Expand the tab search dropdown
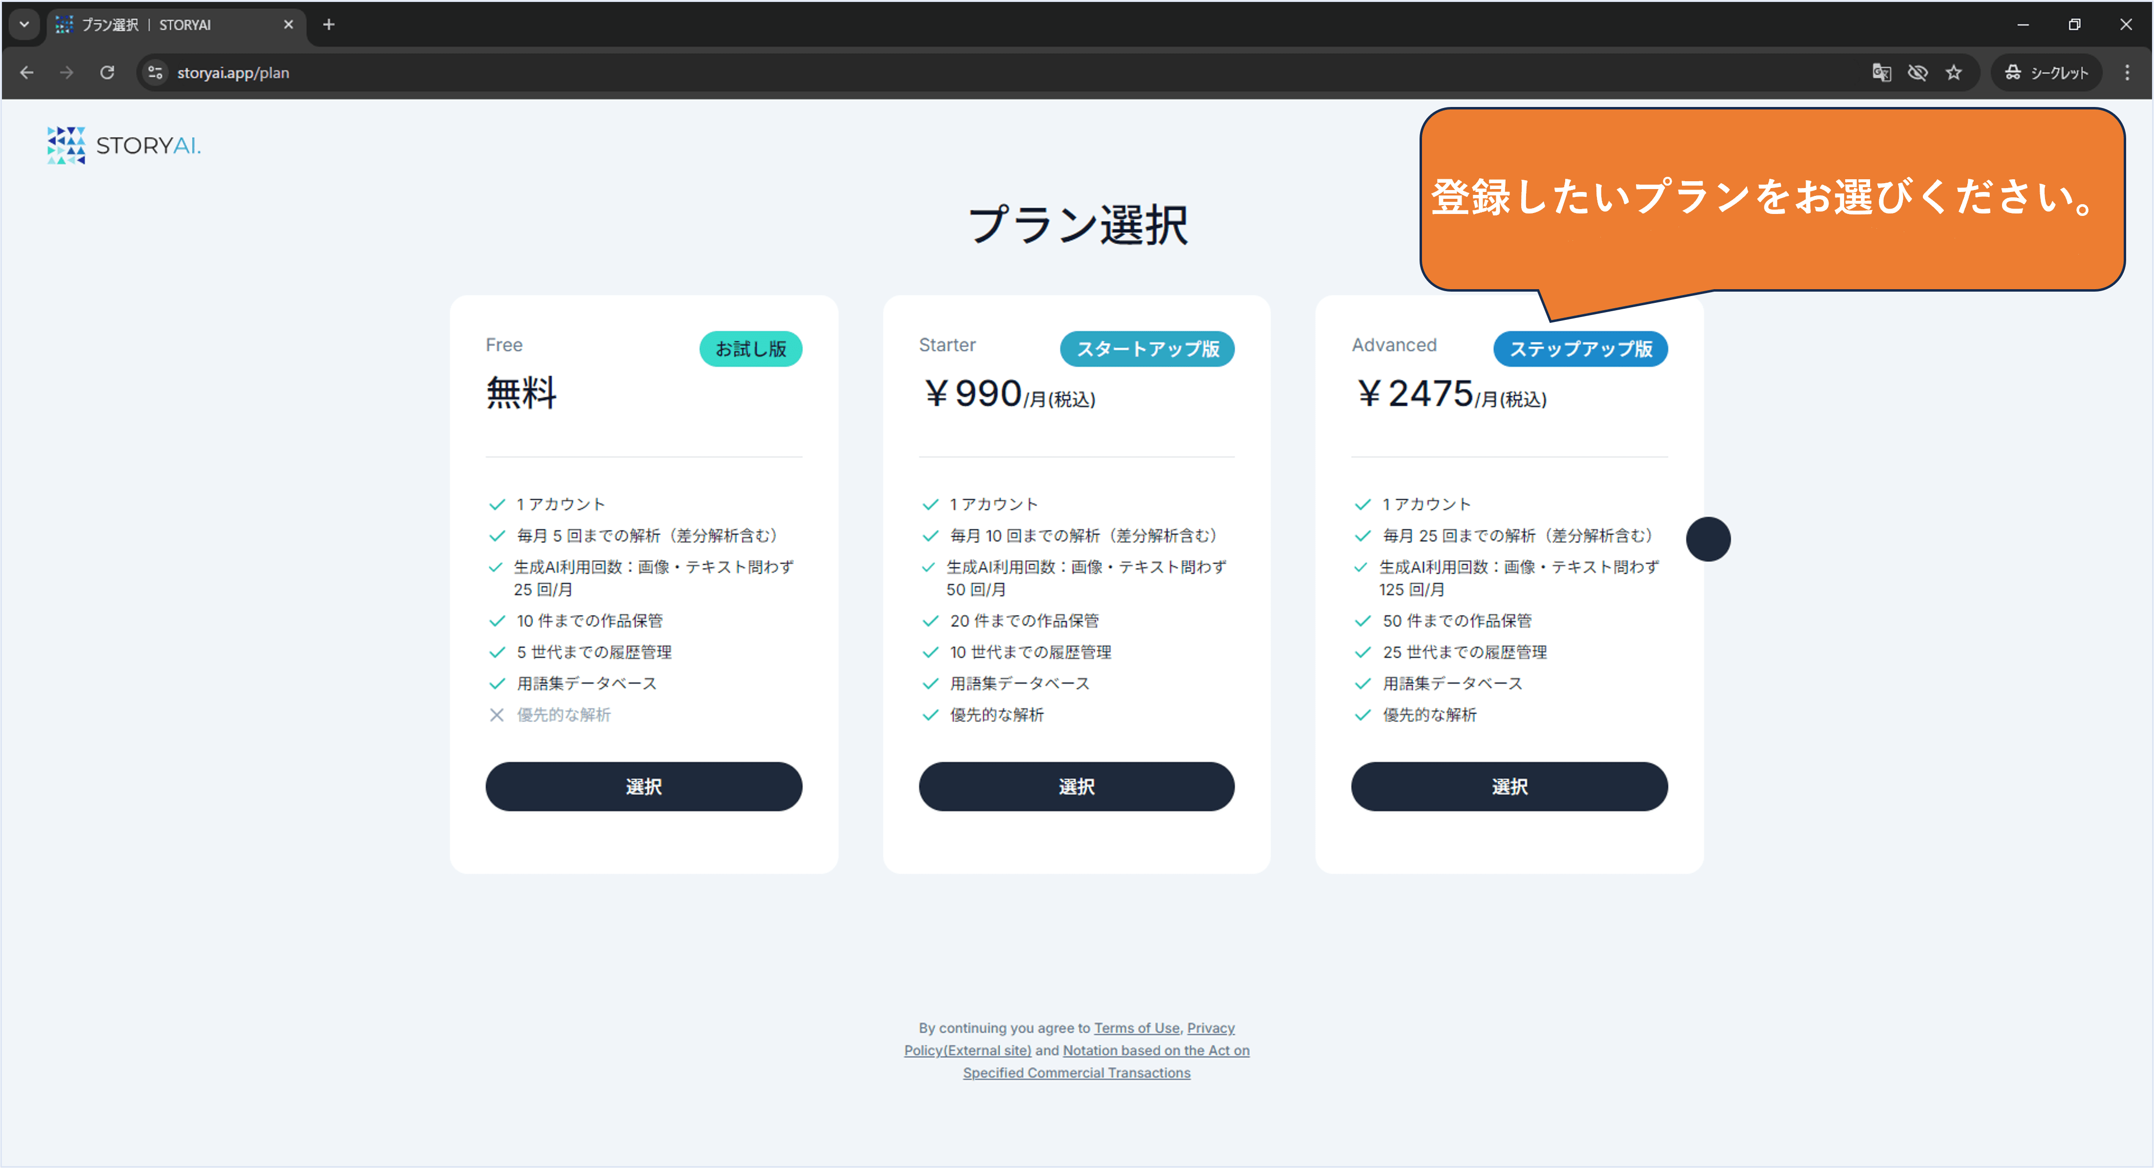Image resolution: width=2154 pixels, height=1168 pixels. tap(24, 24)
